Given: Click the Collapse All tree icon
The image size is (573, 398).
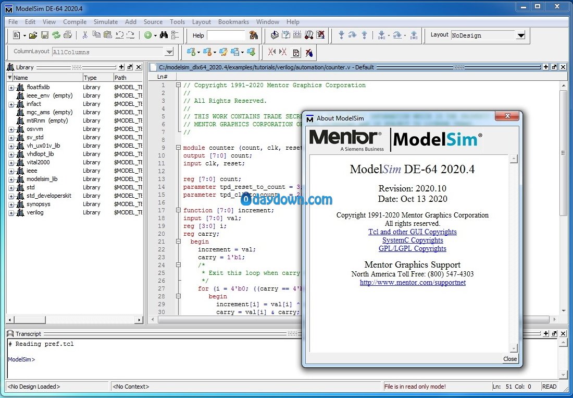Looking at the screenshot, I should coord(175,35).
